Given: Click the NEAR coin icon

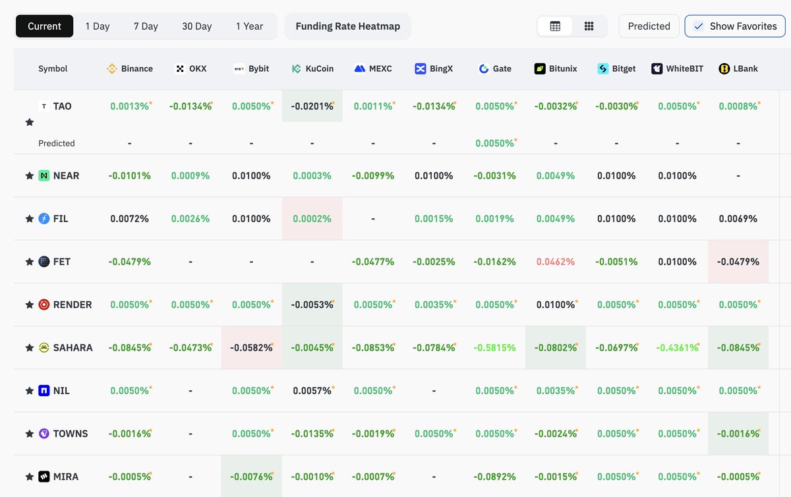Looking at the screenshot, I should point(44,176).
